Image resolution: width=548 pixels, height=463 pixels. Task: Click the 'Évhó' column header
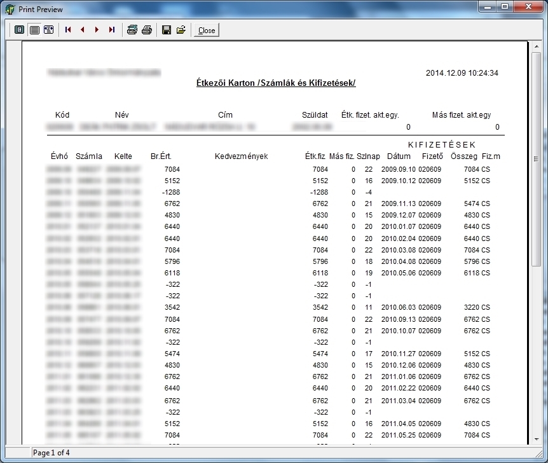click(x=59, y=156)
